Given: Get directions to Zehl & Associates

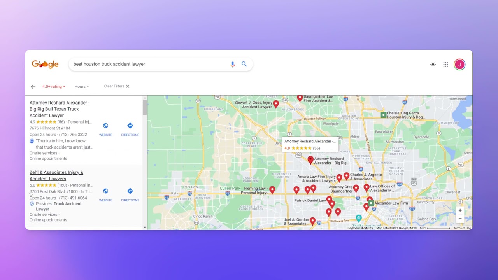Looking at the screenshot, I should coord(130,195).
